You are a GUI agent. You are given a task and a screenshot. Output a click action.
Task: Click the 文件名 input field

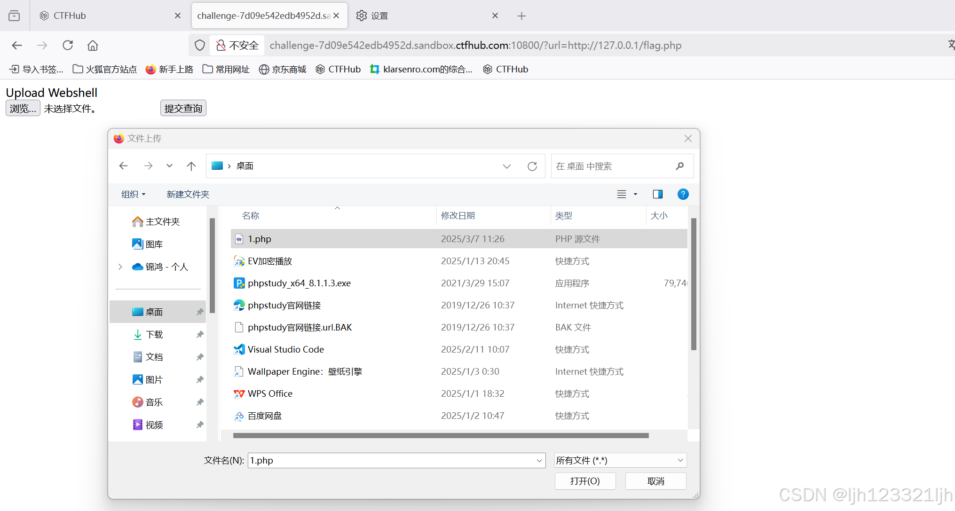390,460
